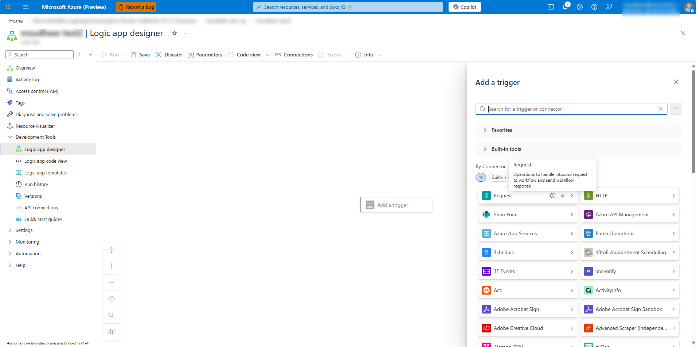Screen dimensions: 696x347
Task: Expand the Automation sidebar group
Action: (10, 254)
